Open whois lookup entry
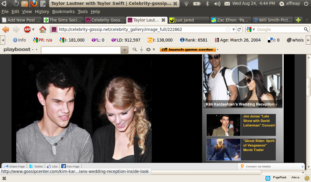 (x=295, y=40)
